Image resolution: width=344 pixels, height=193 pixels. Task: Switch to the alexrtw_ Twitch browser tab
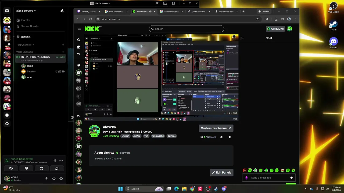89,12
